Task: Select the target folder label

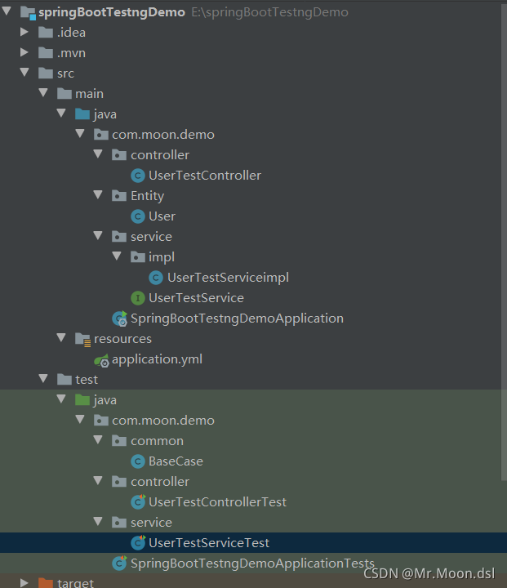Action: (x=75, y=583)
